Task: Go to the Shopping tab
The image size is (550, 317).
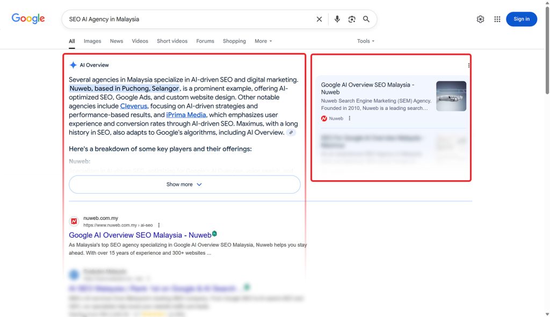Action: pos(234,41)
